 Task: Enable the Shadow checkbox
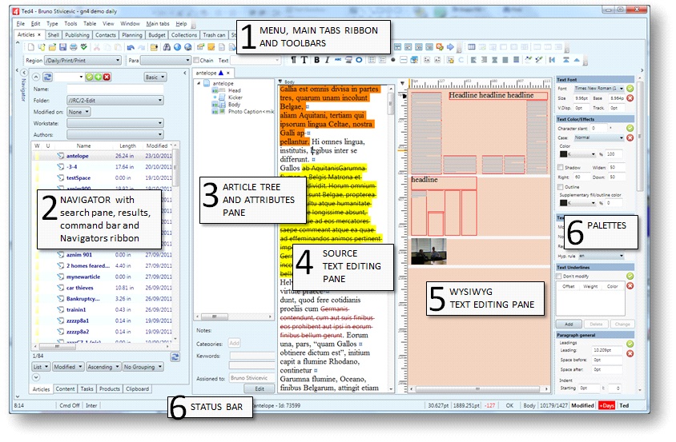[561, 167]
